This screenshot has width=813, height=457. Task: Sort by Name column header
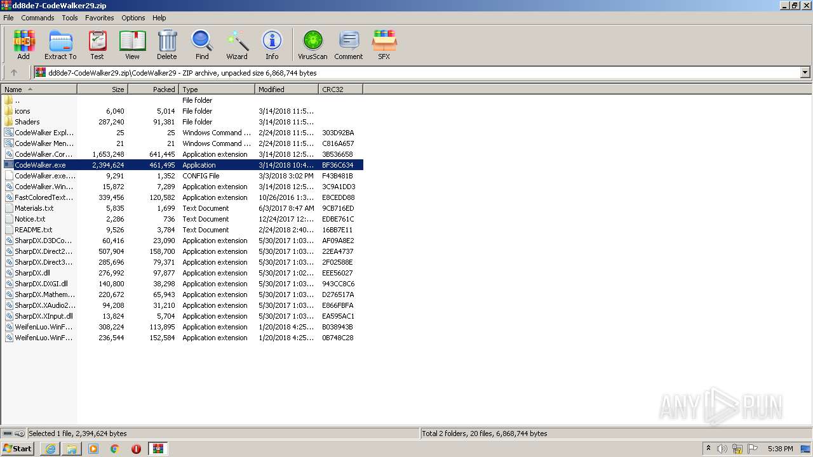pyautogui.click(x=39, y=89)
